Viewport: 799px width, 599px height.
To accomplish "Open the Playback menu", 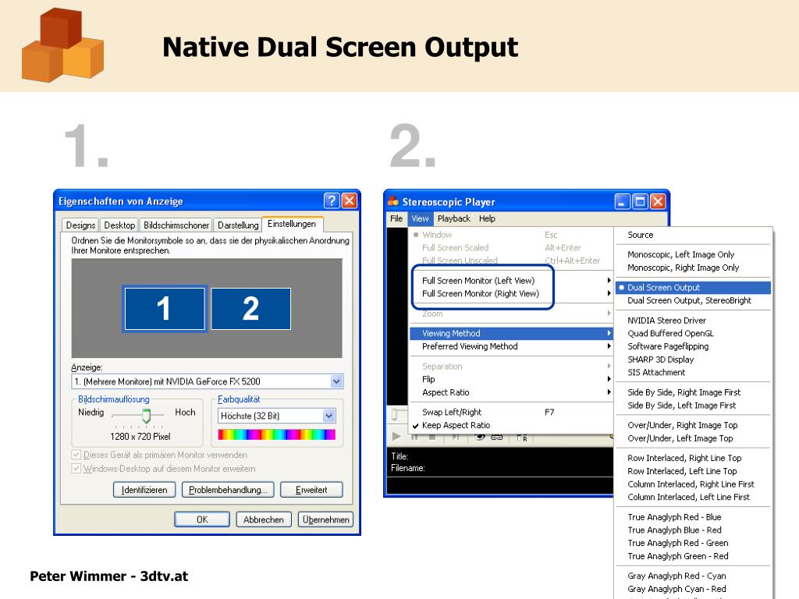I will pos(453,219).
